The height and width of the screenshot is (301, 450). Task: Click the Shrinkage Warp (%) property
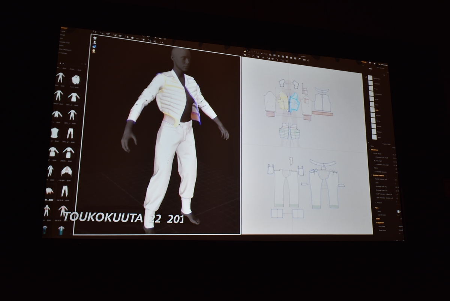click(x=382, y=190)
